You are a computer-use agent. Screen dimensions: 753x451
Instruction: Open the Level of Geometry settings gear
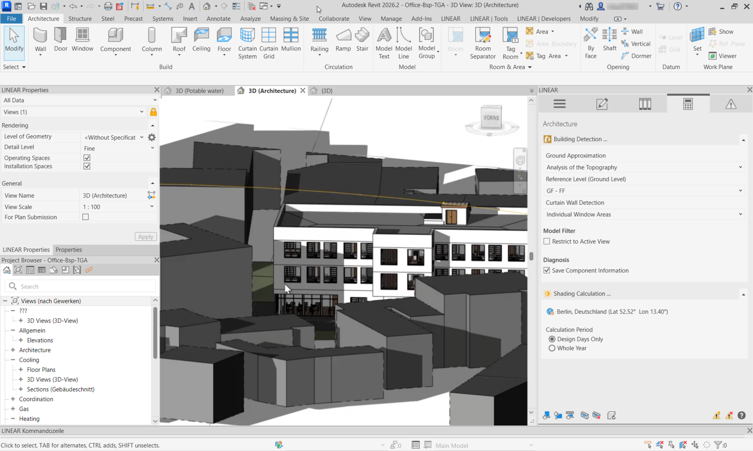pyautogui.click(x=152, y=137)
